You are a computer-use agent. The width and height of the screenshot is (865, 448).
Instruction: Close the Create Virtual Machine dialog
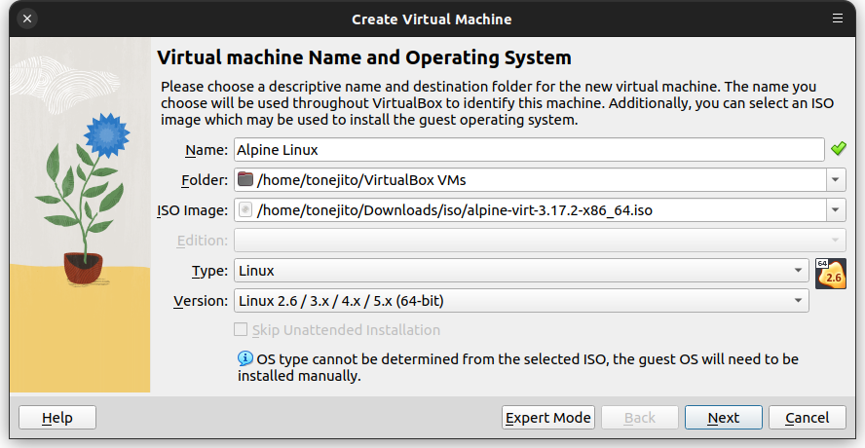click(x=27, y=19)
